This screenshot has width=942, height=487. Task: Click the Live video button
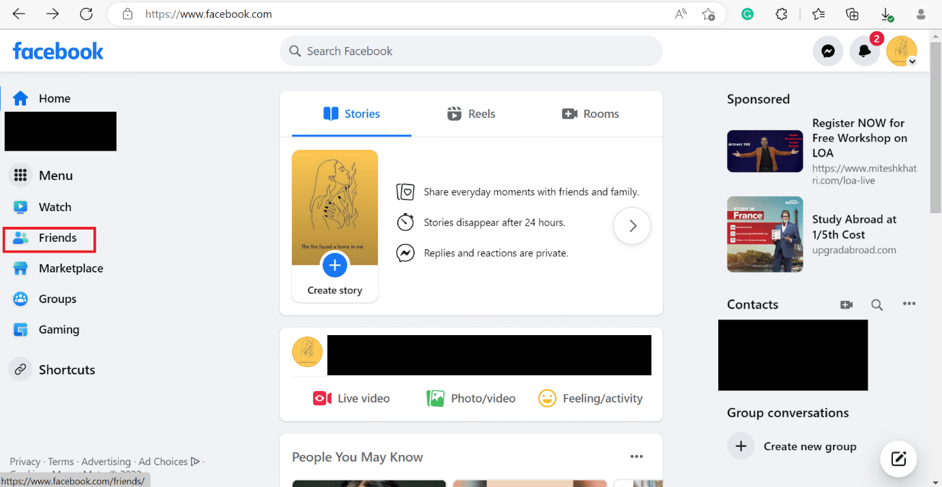(x=351, y=398)
